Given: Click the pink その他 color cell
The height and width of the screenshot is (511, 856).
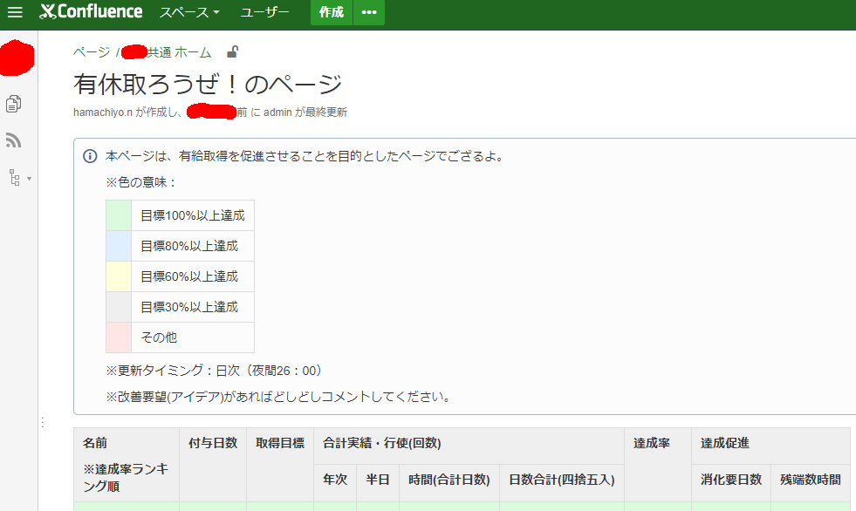Looking at the screenshot, I should click(119, 337).
